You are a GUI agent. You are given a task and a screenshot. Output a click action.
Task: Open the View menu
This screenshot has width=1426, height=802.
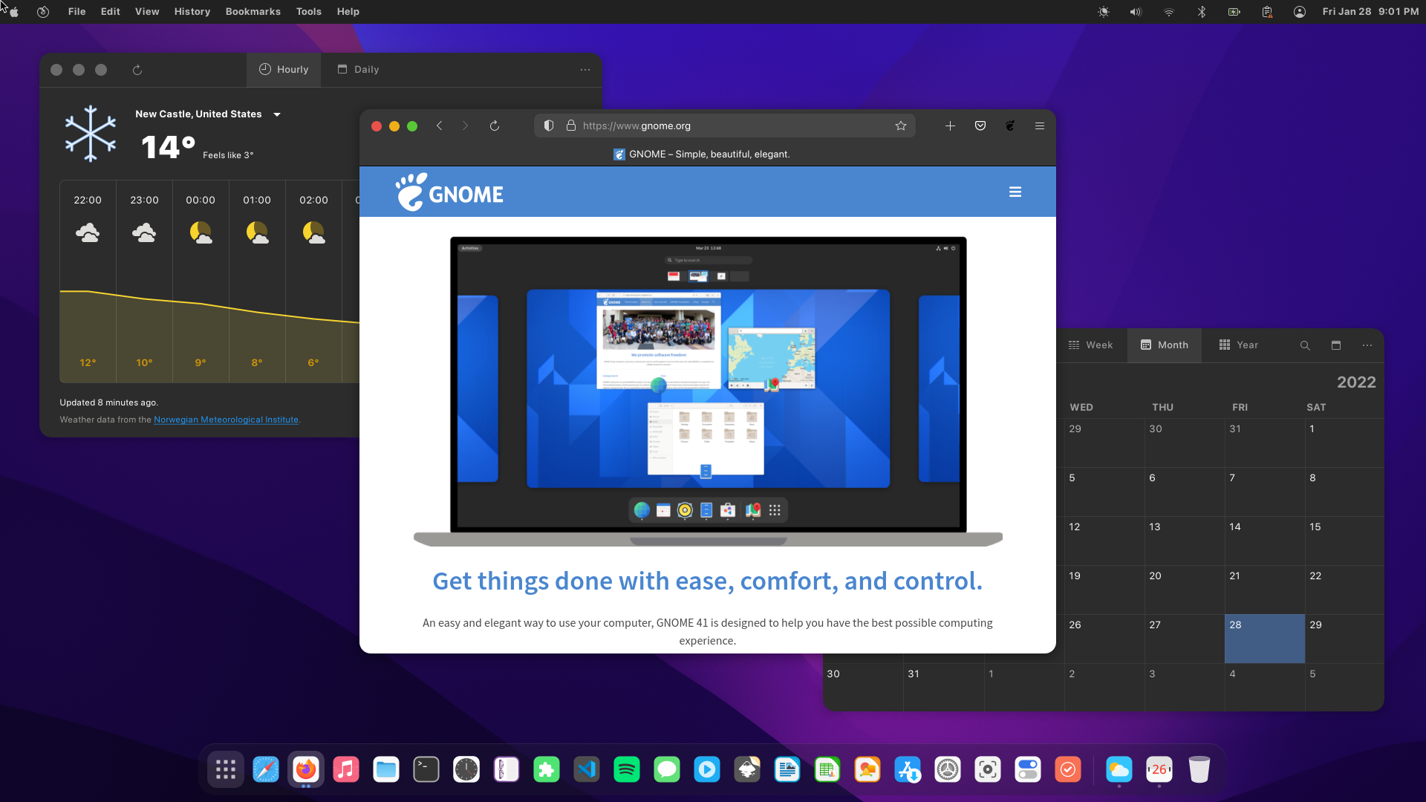147,12
